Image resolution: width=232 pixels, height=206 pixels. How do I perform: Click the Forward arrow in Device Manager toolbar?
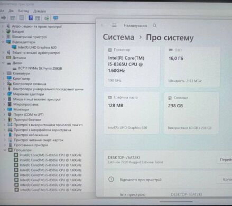point(3,17)
